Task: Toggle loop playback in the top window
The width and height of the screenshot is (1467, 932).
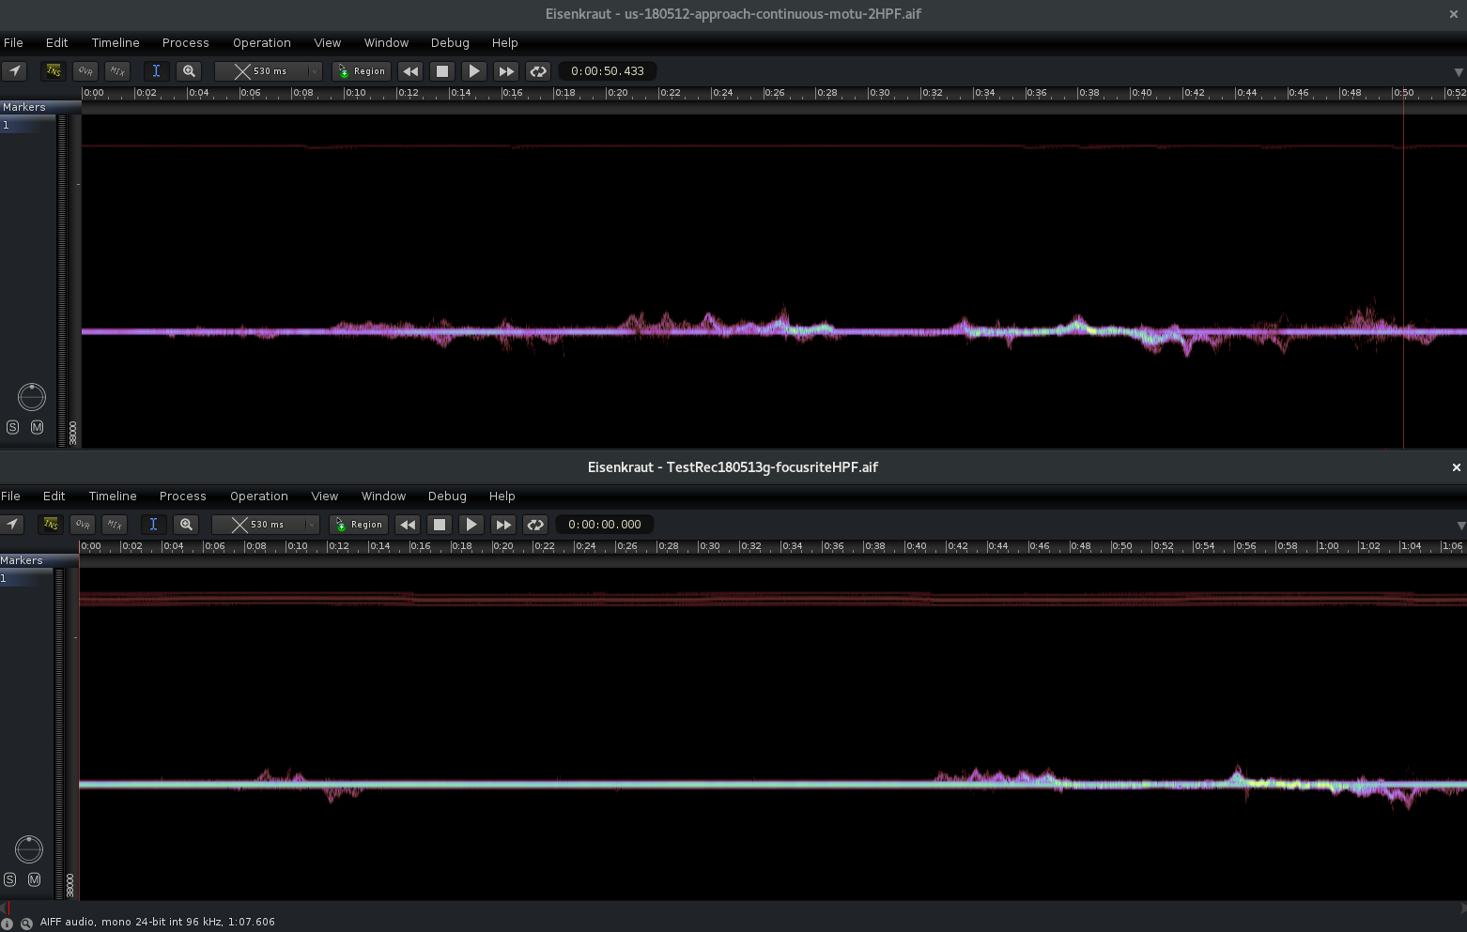Action: (x=538, y=71)
